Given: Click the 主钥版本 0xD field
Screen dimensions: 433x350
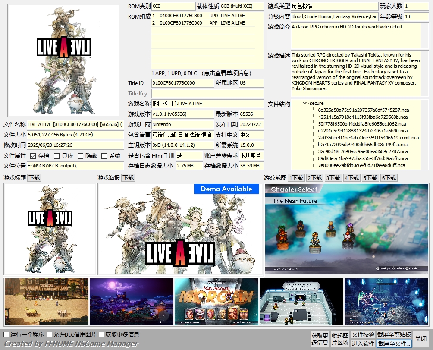Looking at the screenshot, I should tap(183, 145).
